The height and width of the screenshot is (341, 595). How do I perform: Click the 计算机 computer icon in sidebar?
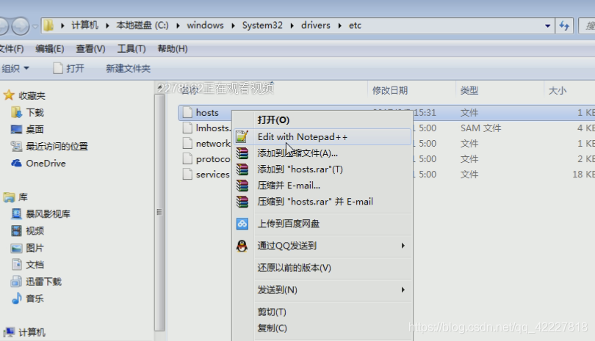(9, 332)
